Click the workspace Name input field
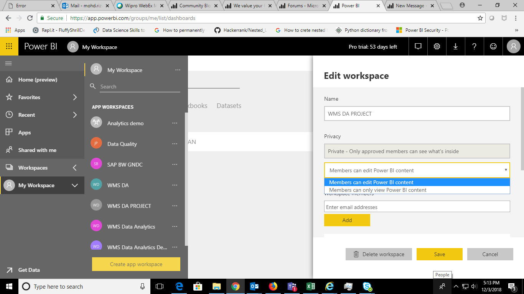This screenshot has height=294, width=524. (417, 114)
